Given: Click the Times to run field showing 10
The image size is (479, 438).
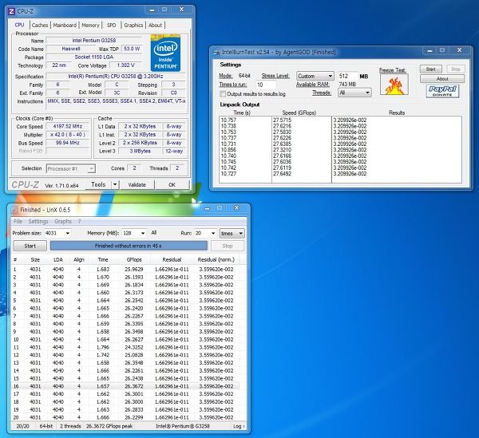Looking at the screenshot, I should point(266,85).
